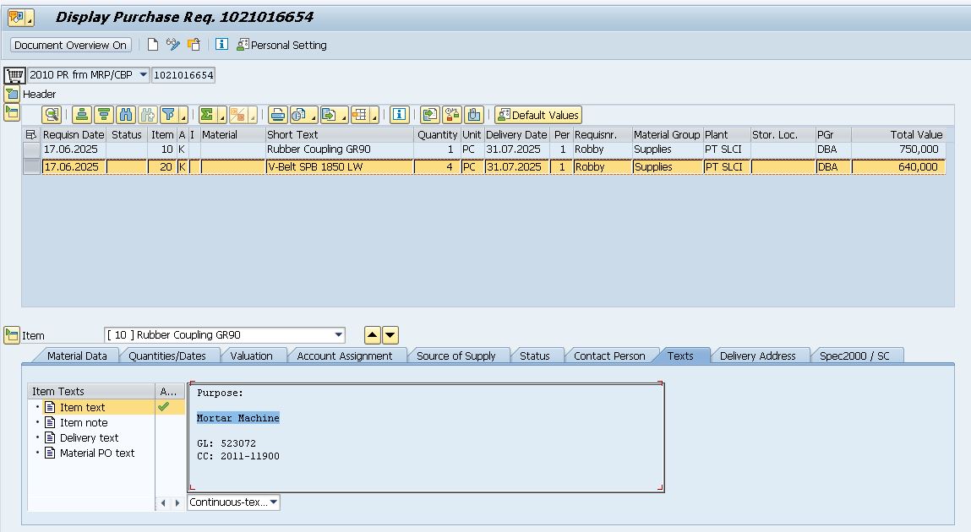Screen dimensions: 971x532
Task: Open Spec2000 / SC tab
Action: [x=854, y=356]
